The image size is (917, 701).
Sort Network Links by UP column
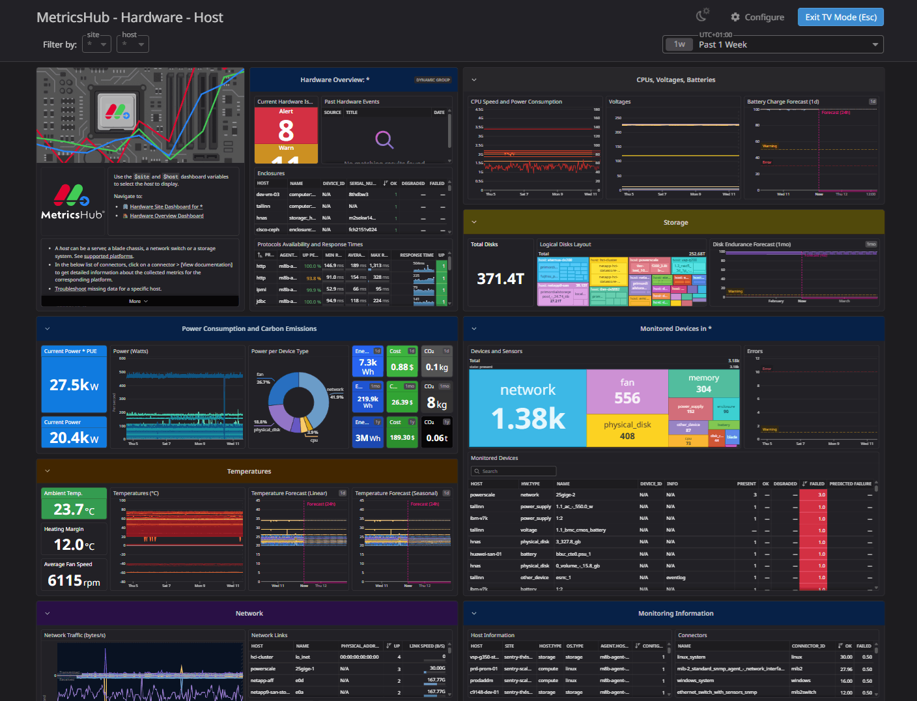396,646
